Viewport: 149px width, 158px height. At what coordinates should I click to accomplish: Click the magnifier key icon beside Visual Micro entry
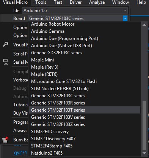click(5, 44)
